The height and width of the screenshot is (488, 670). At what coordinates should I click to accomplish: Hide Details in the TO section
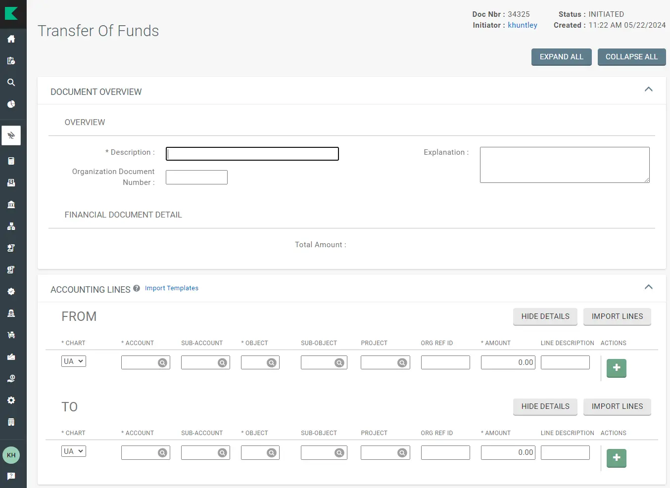pyautogui.click(x=545, y=406)
